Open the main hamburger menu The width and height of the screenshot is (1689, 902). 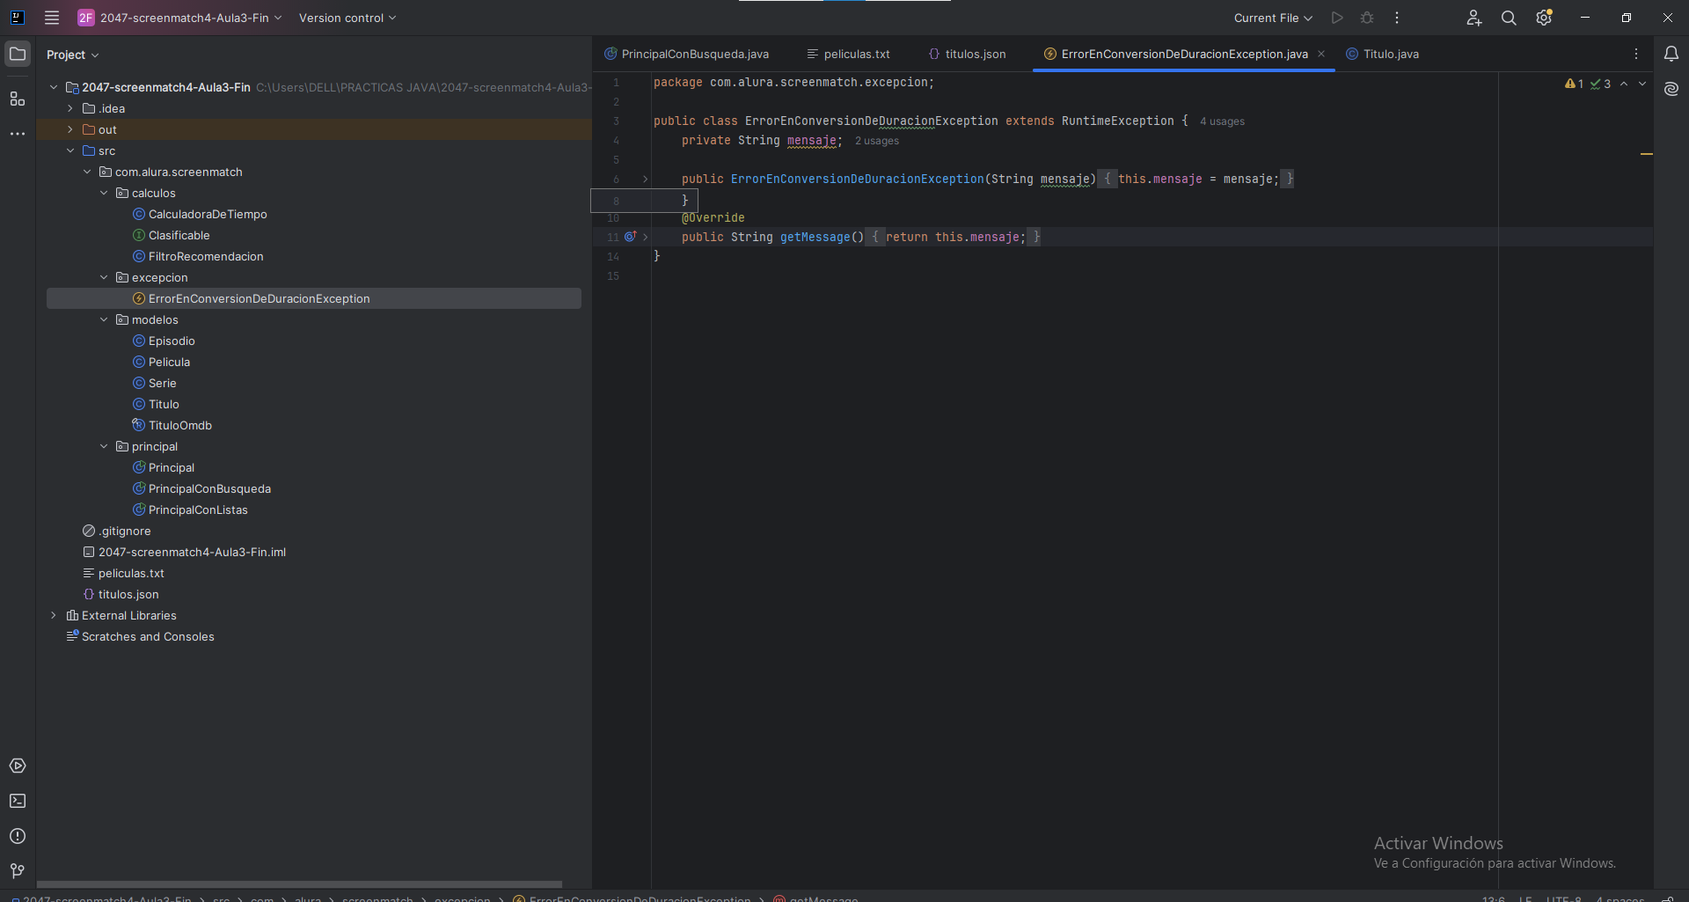coord(52,18)
